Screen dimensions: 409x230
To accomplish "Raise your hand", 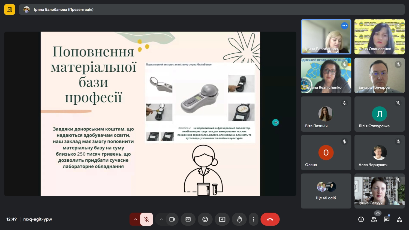I will 239,219.
